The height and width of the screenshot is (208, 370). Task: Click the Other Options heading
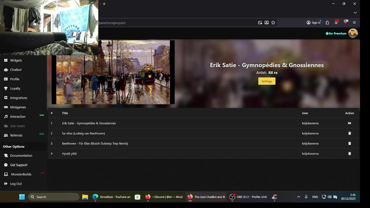pos(14,146)
